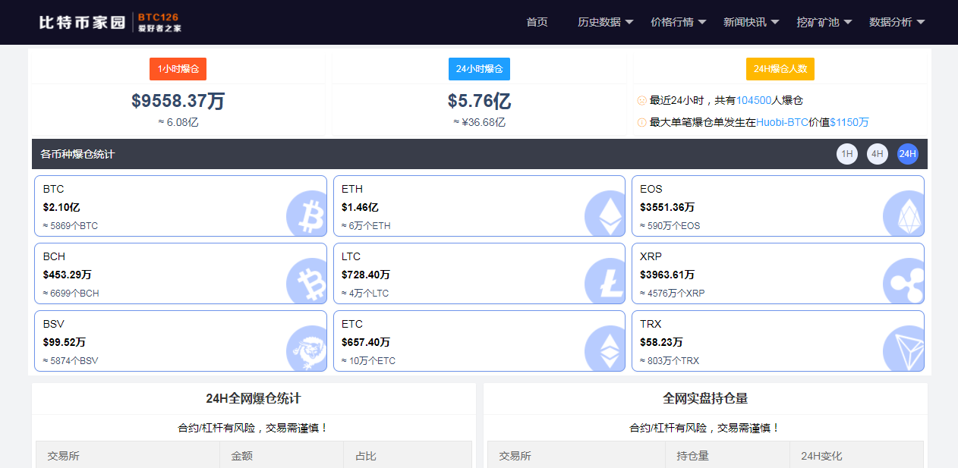Screen dimensions: 958x468
Task: Open the 价格行情 menu item
Action: [x=672, y=22]
